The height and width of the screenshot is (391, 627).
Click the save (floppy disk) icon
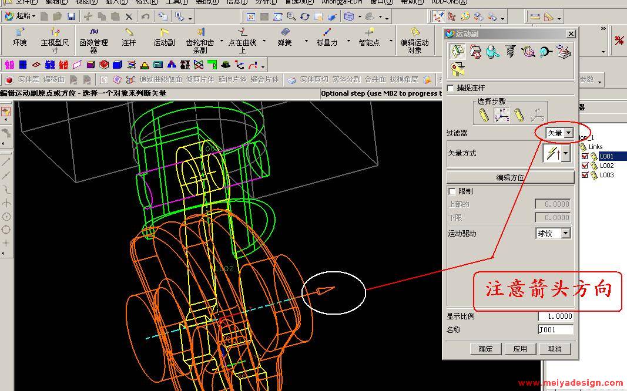point(71,16)
